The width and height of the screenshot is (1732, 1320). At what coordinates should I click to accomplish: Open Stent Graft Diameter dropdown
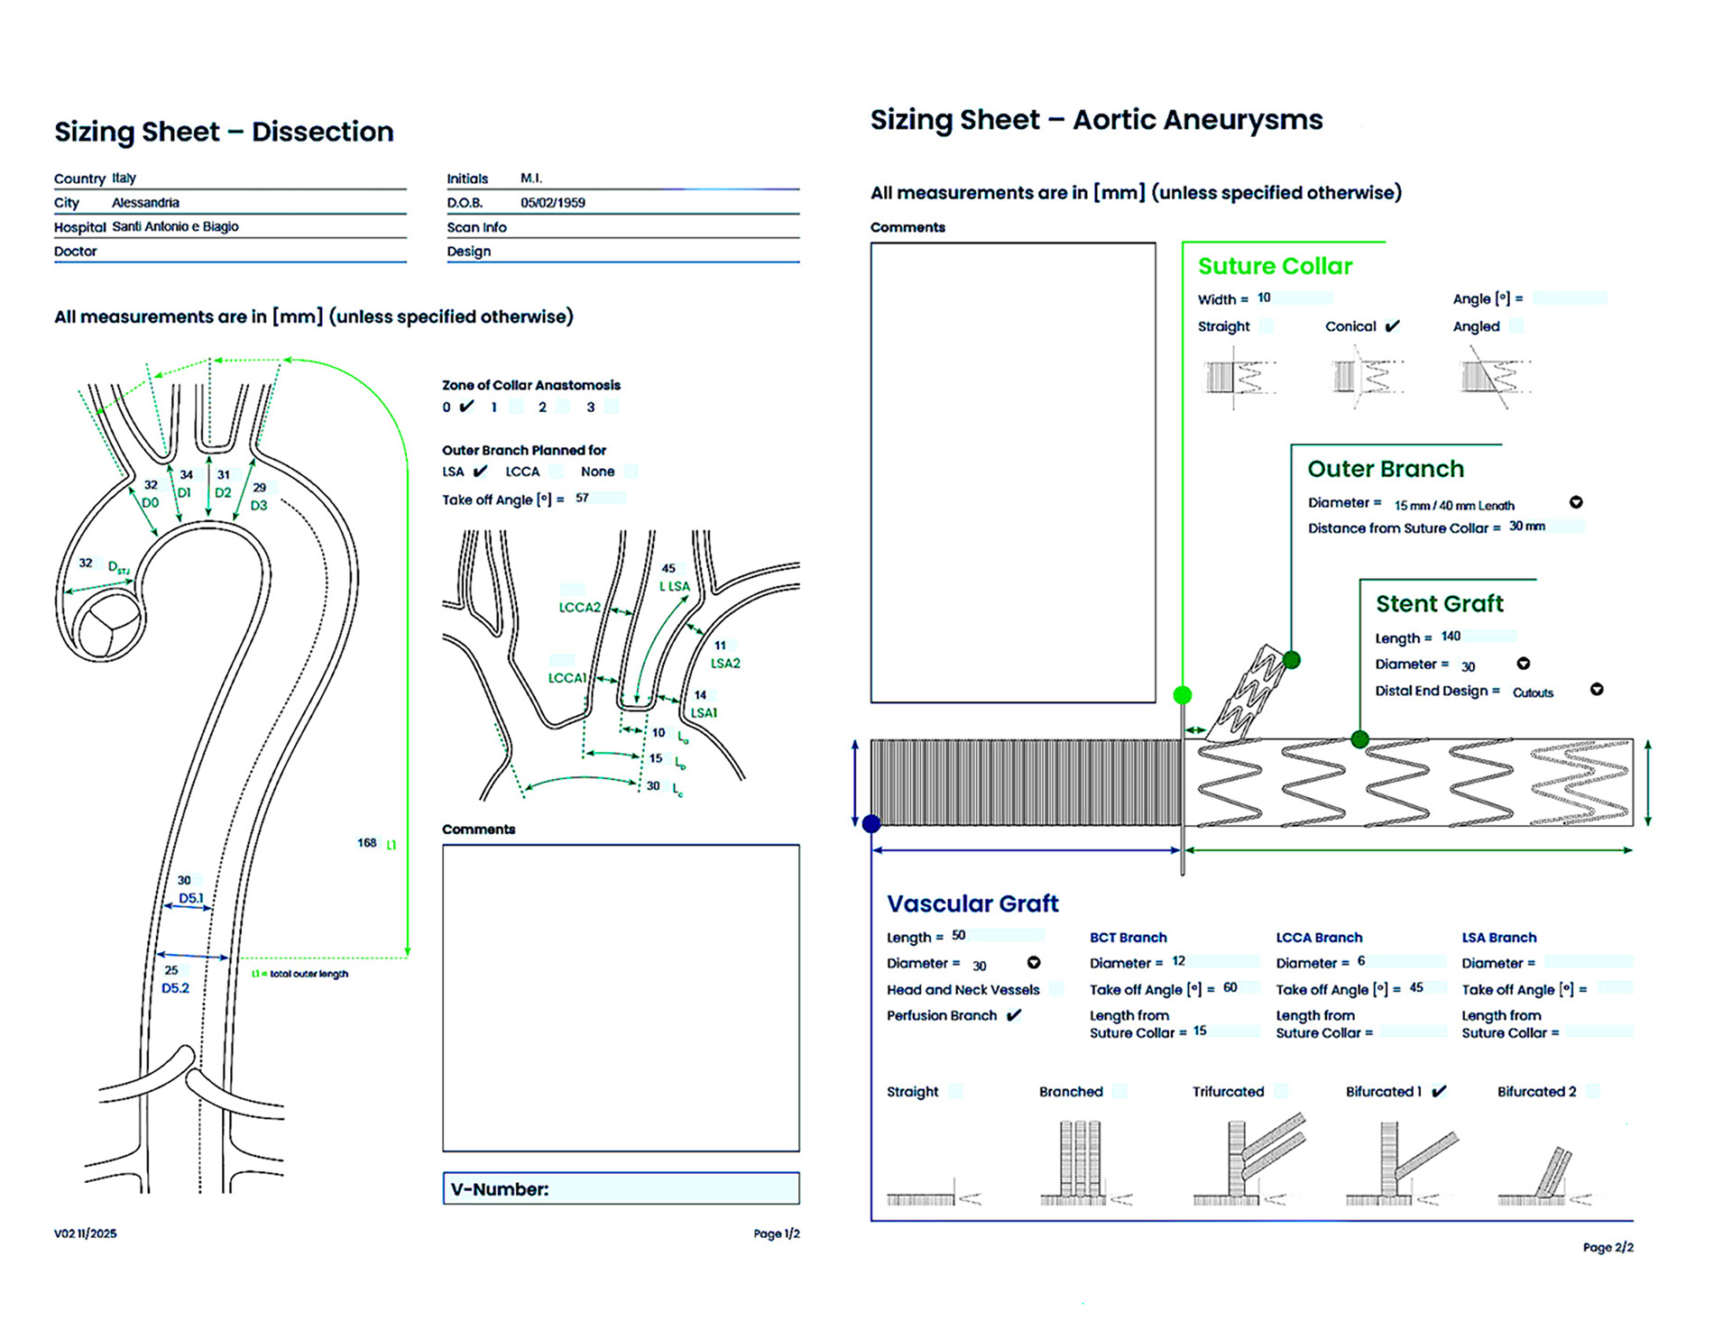click(1524, 664)
